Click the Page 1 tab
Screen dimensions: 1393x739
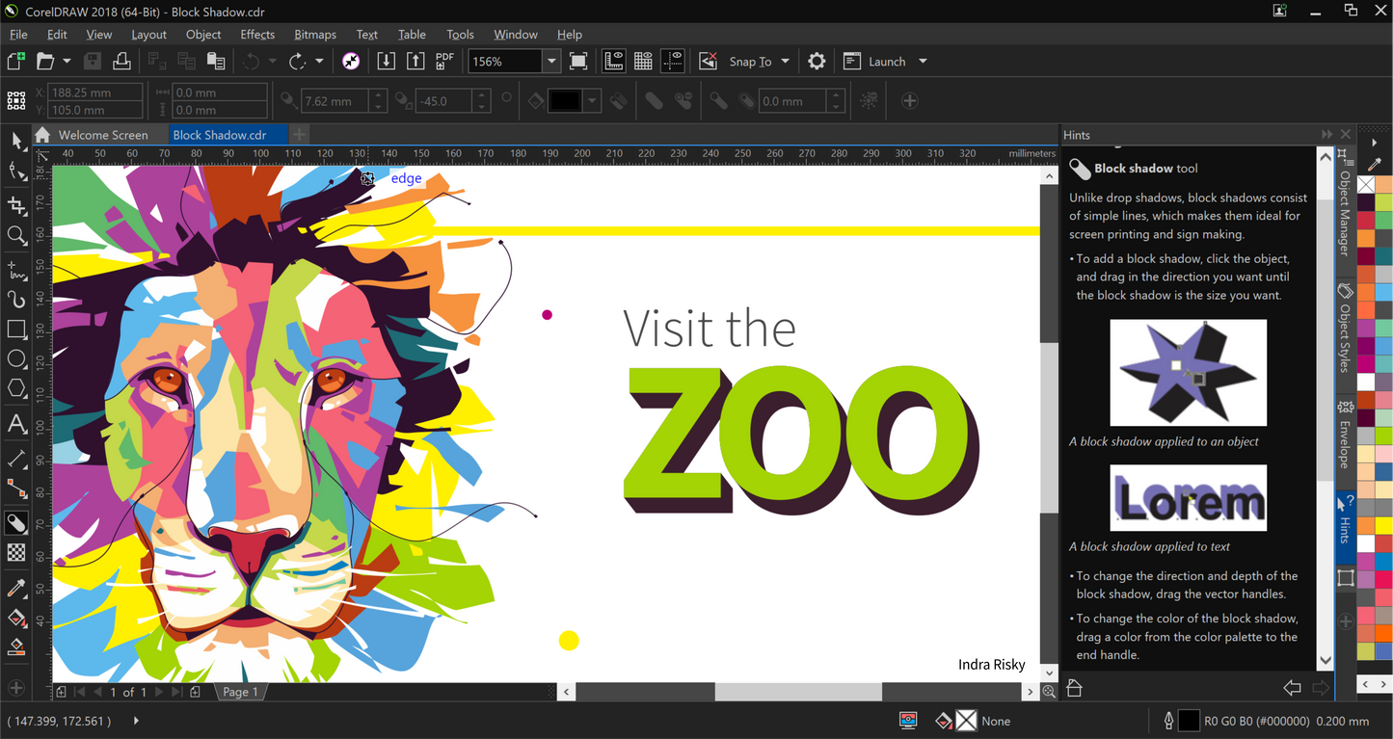pos(240,692)
